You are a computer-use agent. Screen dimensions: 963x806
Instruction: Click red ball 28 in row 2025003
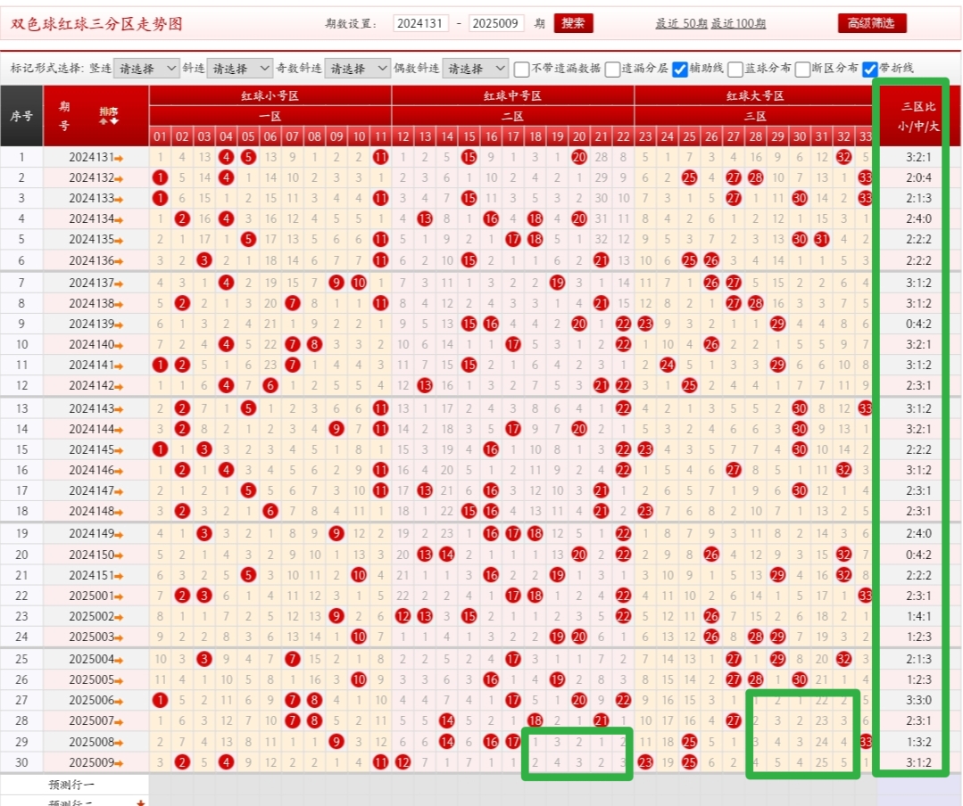click(755, 637)
